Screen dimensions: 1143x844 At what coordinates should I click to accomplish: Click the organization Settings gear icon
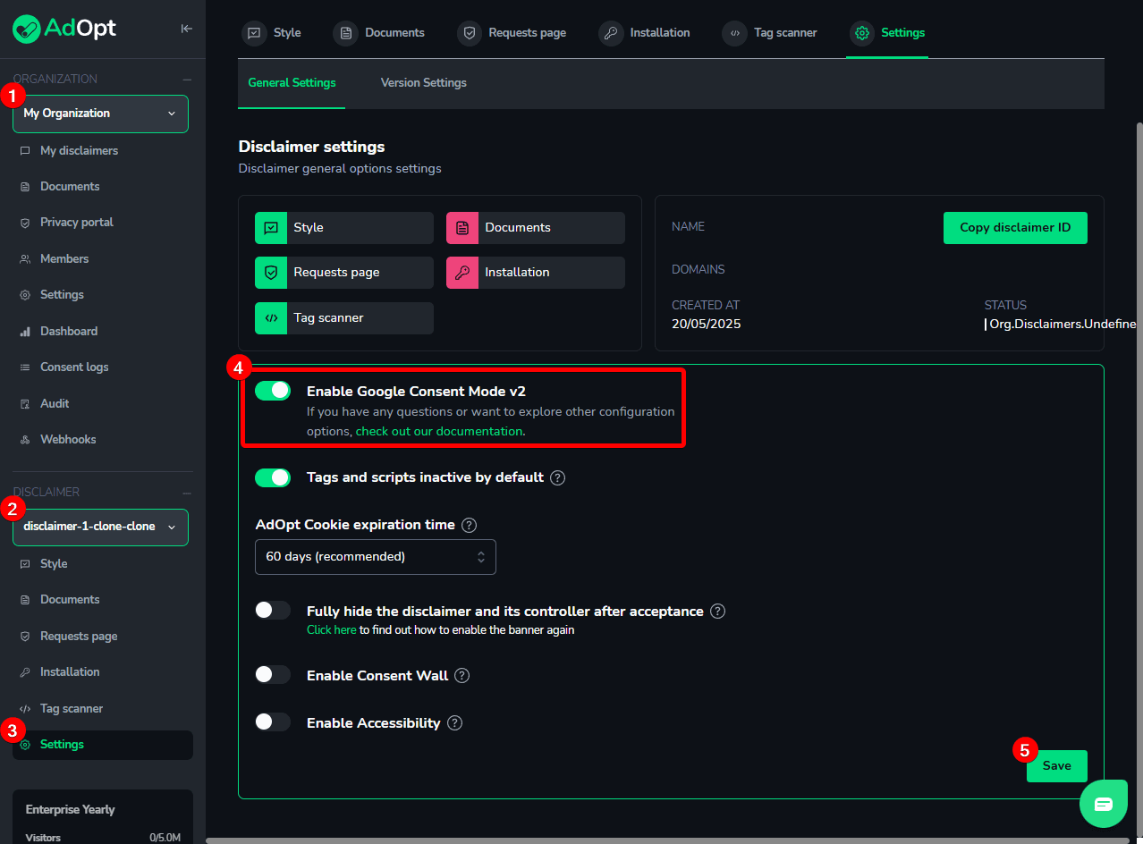pyautogui.click(x=25, y=295)
